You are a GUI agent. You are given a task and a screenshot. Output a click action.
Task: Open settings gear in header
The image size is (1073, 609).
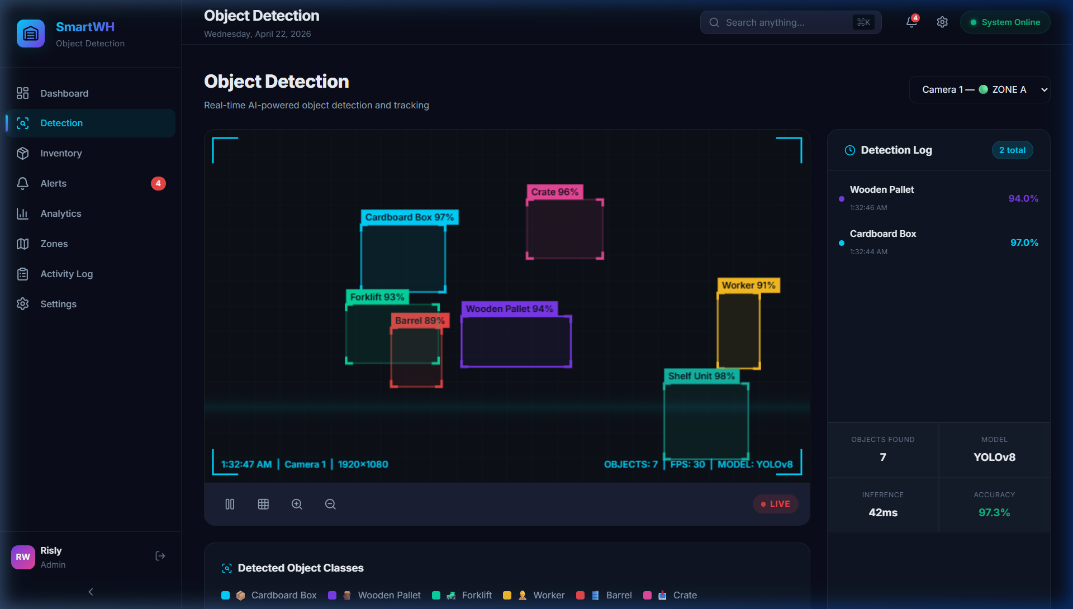(x=942, y=22)
